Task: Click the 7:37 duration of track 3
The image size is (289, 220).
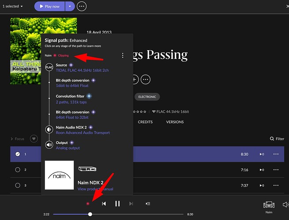Action: [244, 185]
